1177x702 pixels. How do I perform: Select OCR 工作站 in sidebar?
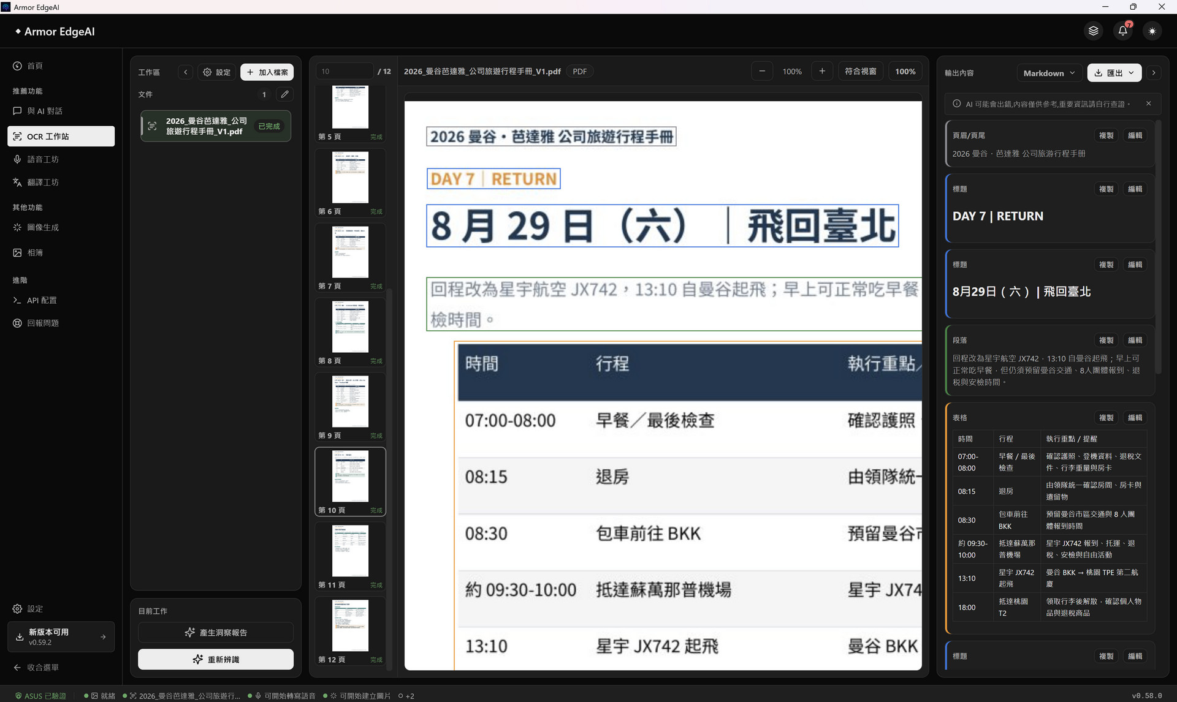point(61,136)
